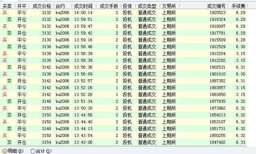The height and width of the screenshot is (154, 256).
Task: Click the 成交类型 column header
Action: (x=147, y=6)
